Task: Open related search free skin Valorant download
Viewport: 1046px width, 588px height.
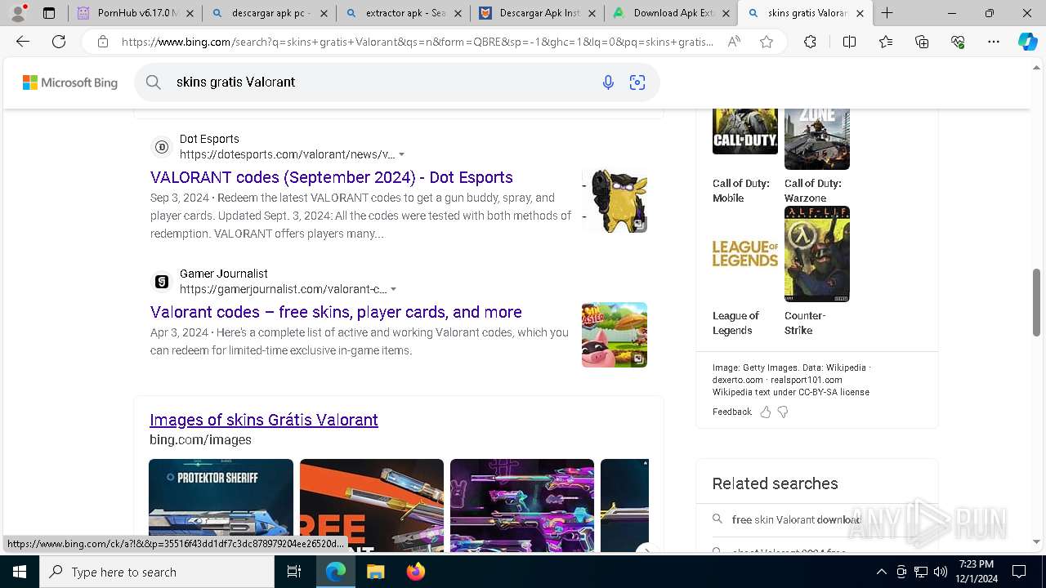Action: pyautogui.click(x=797, y=519)
